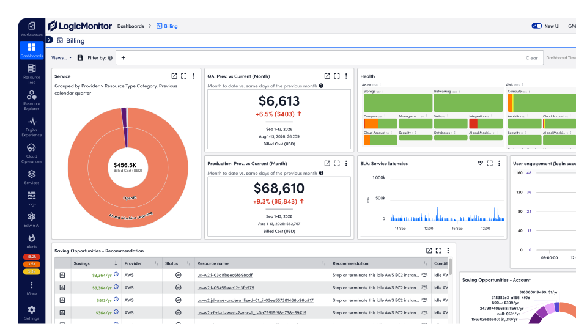This screenshot has height=324, width=576.
Task: Open QA Prev. vs Current options menu
Action: pyautogui.click(x=346, y=76)
